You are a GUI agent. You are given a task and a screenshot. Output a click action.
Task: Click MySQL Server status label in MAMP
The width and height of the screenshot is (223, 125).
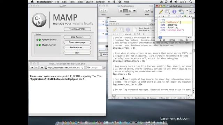49,45
